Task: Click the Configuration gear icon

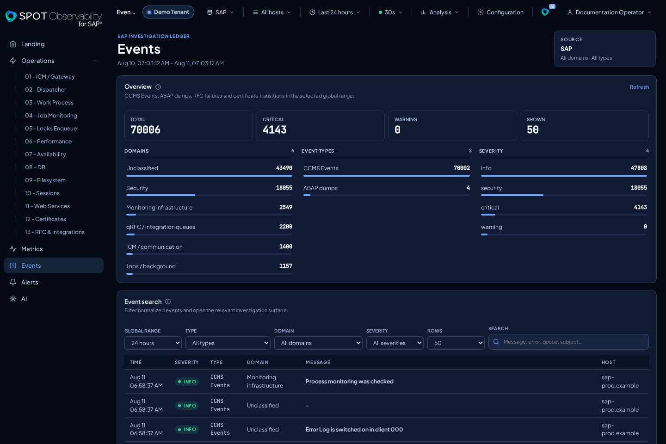Action: click(481, 12)
